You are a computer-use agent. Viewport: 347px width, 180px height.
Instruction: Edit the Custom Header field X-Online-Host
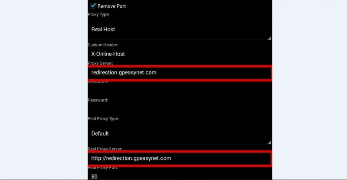coord(180,54)
